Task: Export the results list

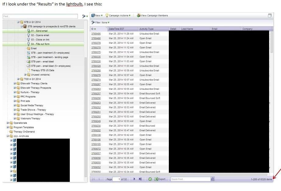Action: [159, 179]
